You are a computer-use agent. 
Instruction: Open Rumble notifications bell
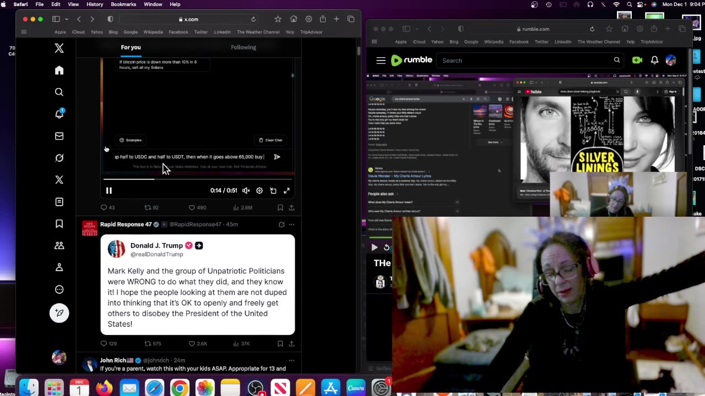point(654,61)
